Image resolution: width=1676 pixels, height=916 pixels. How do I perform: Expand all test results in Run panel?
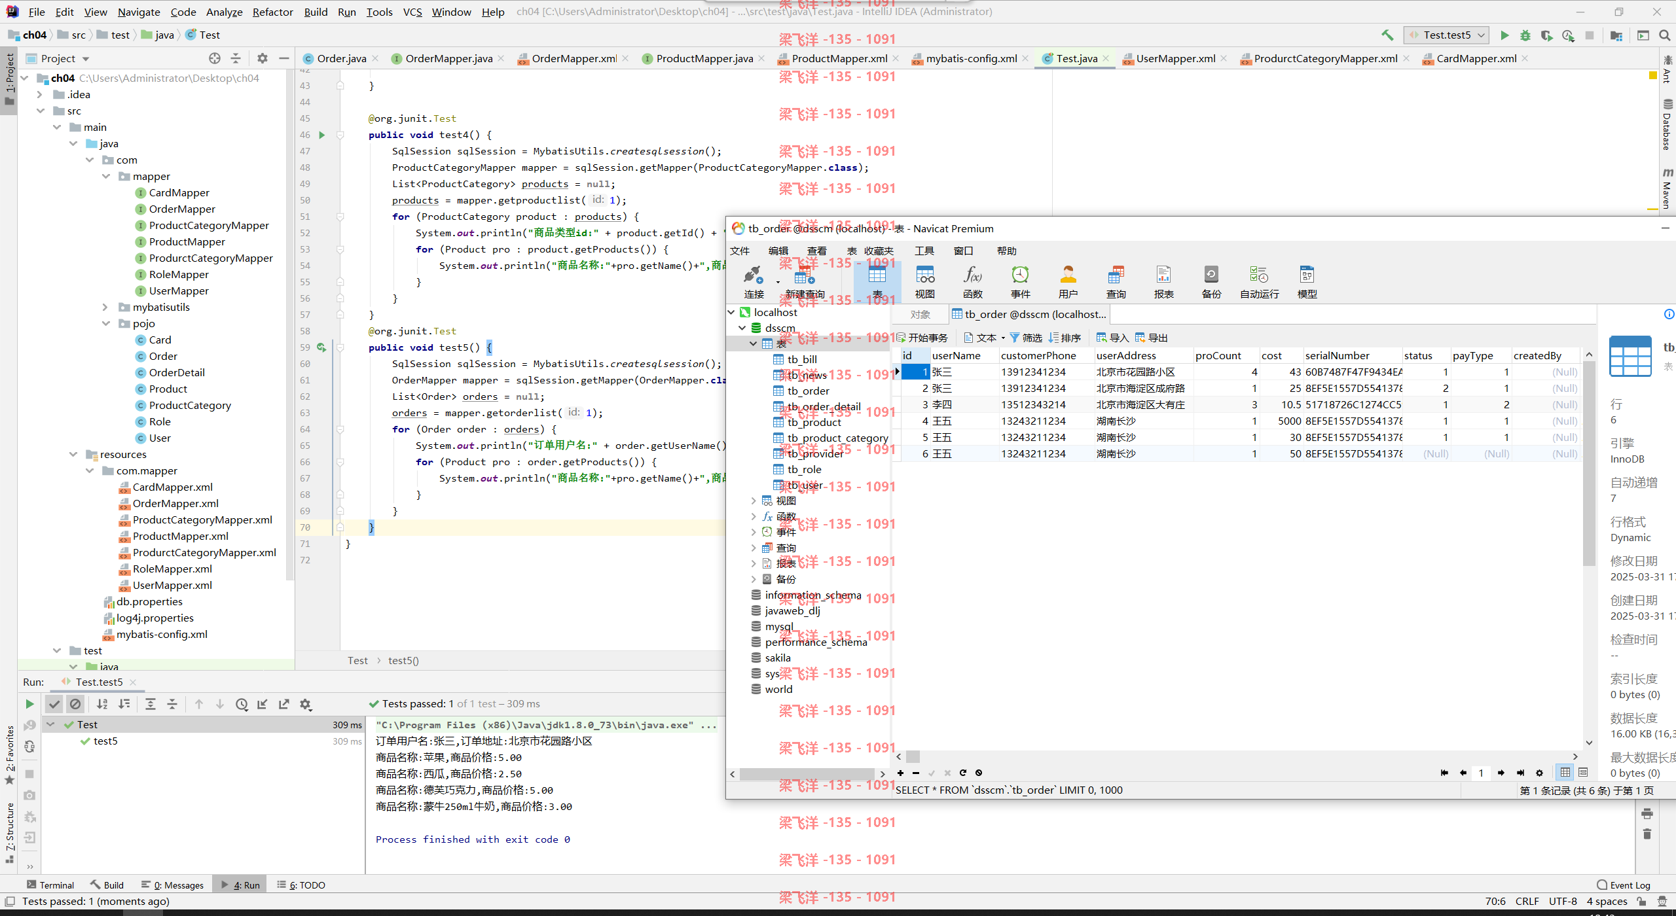point(150,704)
